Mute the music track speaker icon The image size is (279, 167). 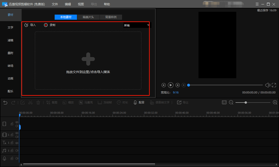17,151
